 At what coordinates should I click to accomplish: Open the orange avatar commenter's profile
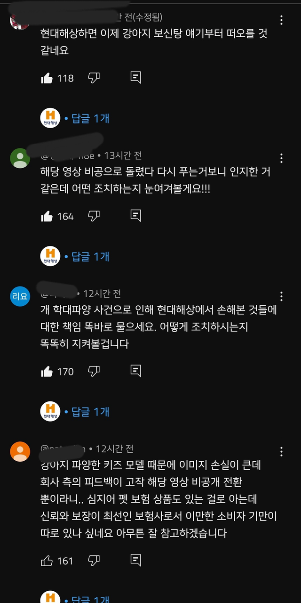(20, 452)
